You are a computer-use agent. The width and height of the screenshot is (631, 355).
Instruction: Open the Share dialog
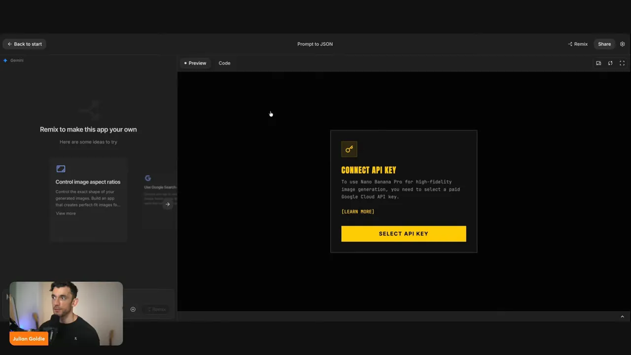coord(604,44)
